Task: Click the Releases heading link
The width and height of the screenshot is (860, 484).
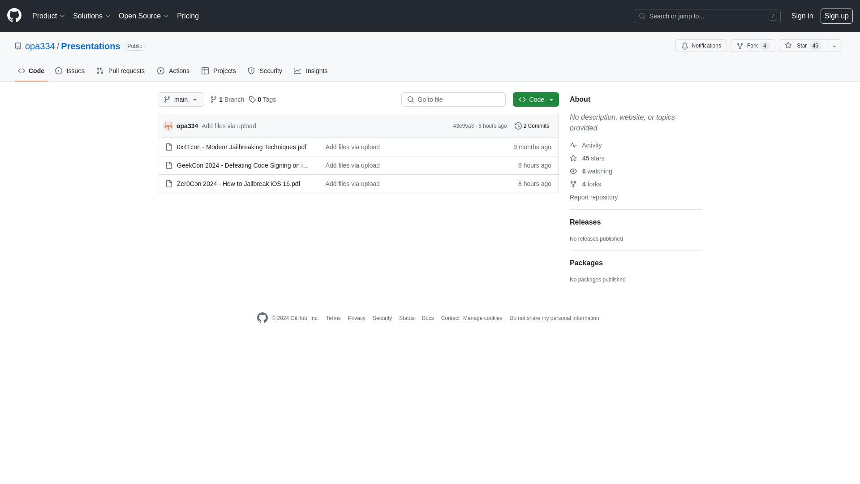Action: 585,222
